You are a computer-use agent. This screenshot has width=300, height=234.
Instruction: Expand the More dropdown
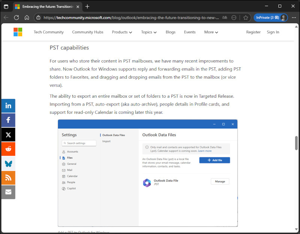click(x=211, y=32)
